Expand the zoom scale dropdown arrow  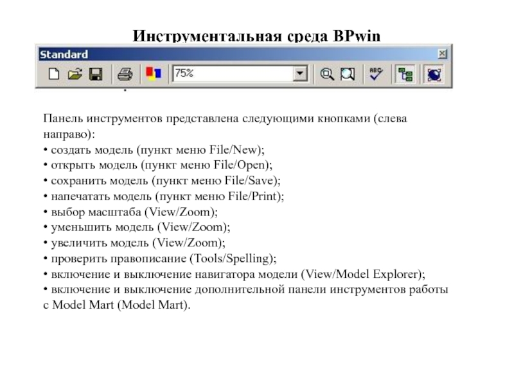tap(300, 75)
